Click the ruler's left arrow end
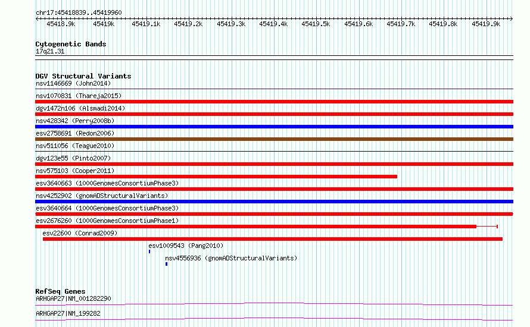530x327 pixels. [37, 18]
